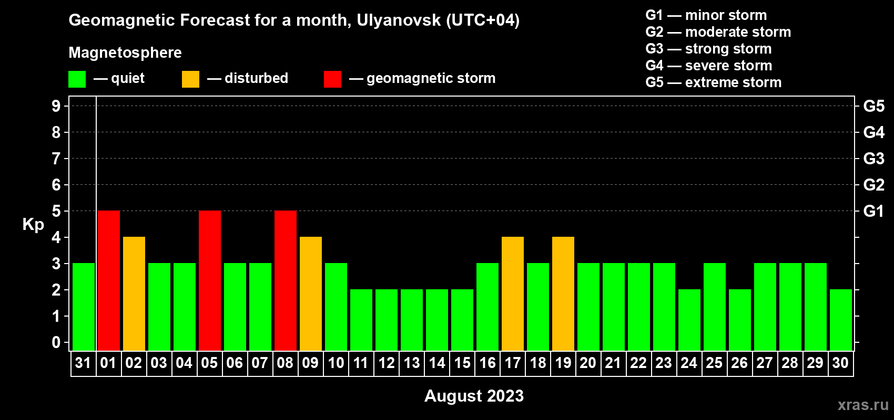This screenshot has height=420, width=894.
Task: Click the date label 22
Action: click(638, 363)
